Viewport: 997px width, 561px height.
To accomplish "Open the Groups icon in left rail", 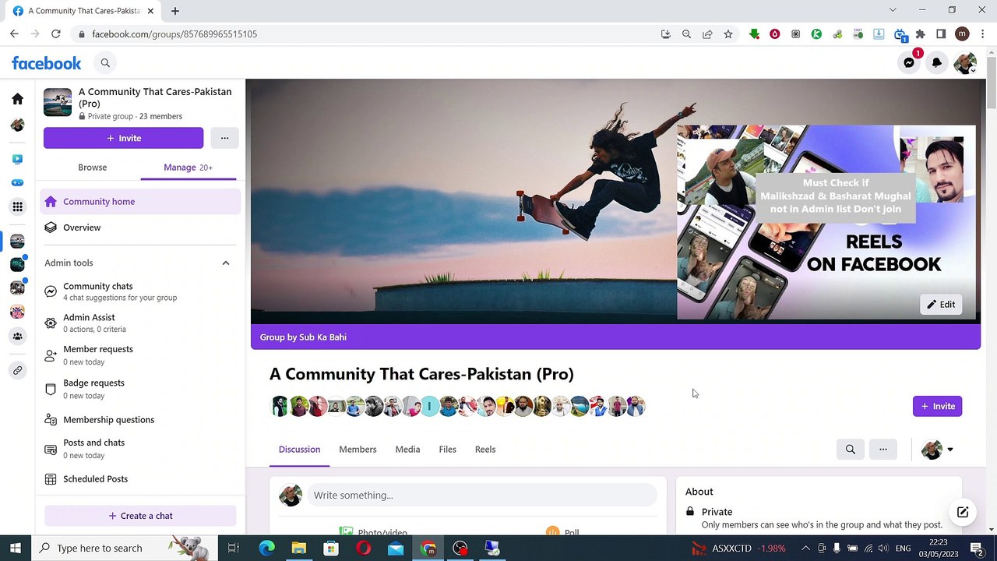I will tap(17, 336).
